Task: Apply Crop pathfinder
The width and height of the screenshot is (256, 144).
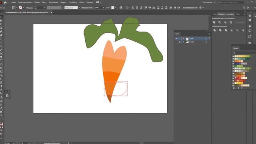Action: pos(232,30)
